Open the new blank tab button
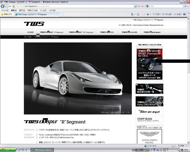 coord(61,14)
